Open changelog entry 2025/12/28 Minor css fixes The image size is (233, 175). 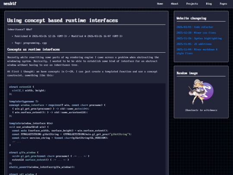196,33
